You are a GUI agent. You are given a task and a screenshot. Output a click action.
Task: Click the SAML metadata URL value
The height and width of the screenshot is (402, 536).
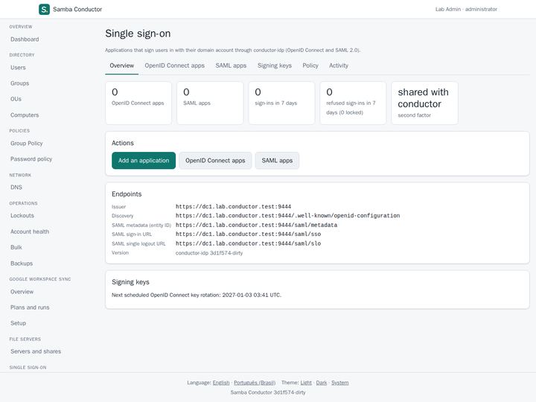tap(256, 225)
